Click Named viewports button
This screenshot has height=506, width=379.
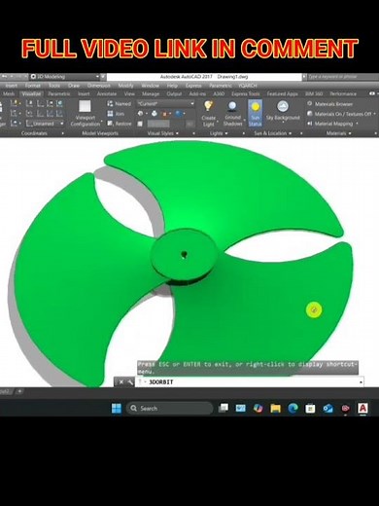pyautogui.click(x=120, y=104)
